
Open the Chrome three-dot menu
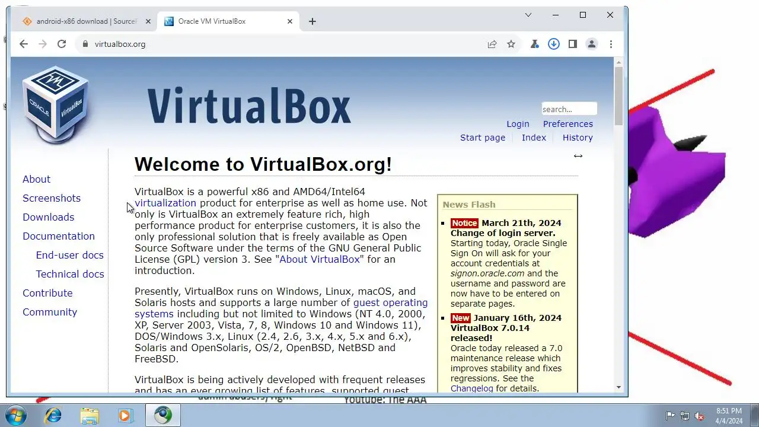[x=611, y=44]
